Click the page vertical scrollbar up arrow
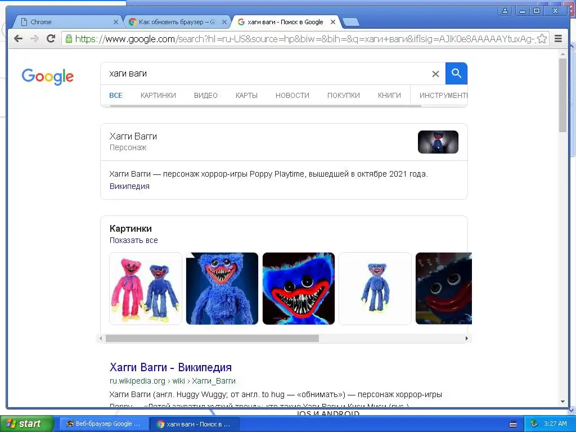 [x=562, y=54]
